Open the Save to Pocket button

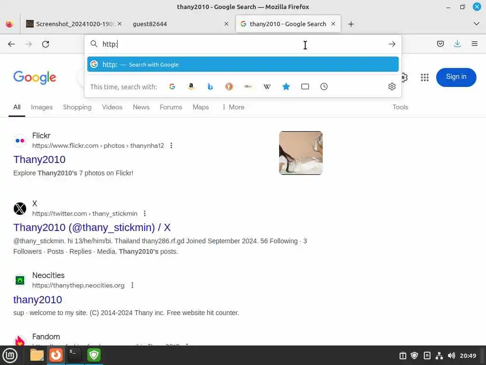point(440,44)
